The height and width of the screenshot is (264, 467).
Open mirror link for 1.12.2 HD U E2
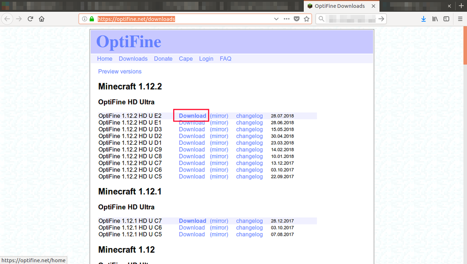click(219, 116)
